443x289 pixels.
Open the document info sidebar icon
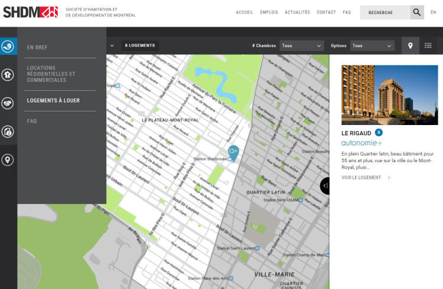[8, 132]
